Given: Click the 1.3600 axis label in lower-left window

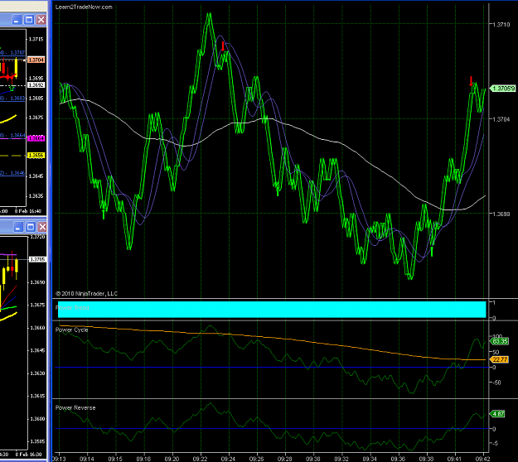Looking at the screenshot, I should [37, 418].
